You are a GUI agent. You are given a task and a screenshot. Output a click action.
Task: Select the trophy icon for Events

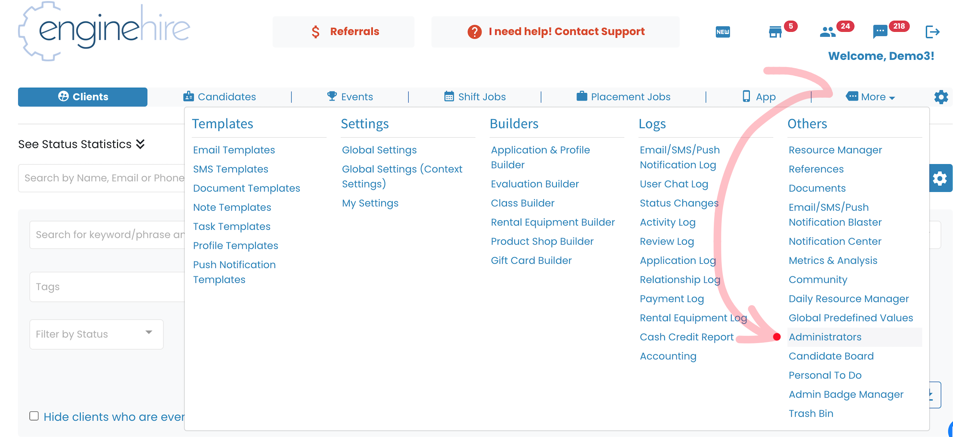332,97
